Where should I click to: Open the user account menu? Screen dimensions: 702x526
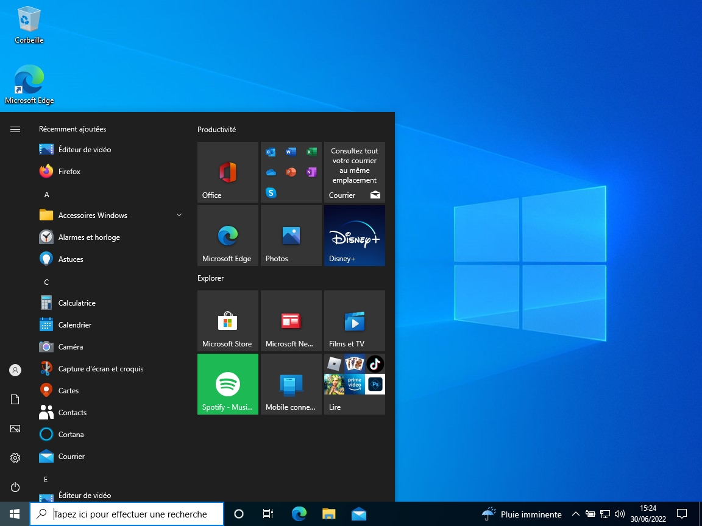click(15, 370)
